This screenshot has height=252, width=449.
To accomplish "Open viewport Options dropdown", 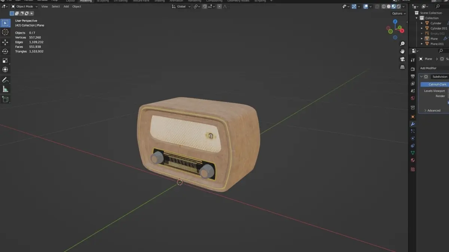I will click(x=398, y=13).
